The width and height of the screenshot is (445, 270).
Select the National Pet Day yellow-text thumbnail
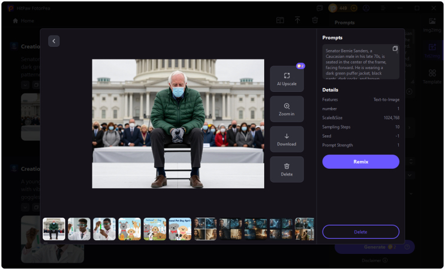[x=155, y=229]
